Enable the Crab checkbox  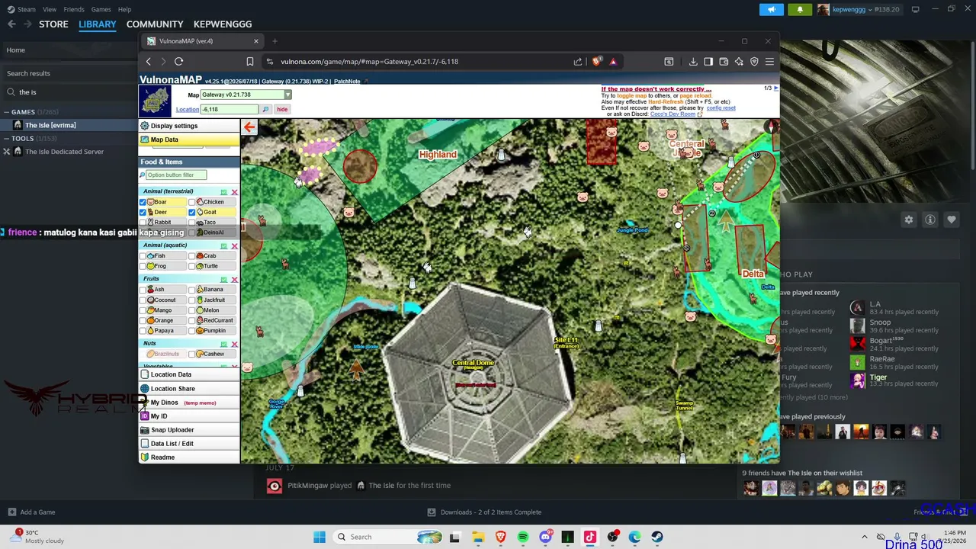[x=192, y=256]
